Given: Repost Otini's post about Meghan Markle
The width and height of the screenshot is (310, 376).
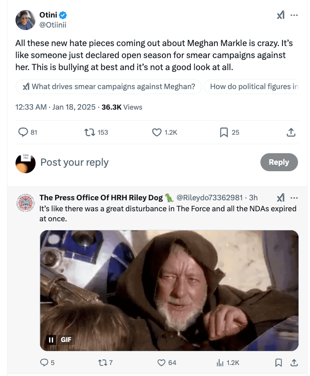Looking at the screenshot, I should pyautogui.click(x=90, y=132).
